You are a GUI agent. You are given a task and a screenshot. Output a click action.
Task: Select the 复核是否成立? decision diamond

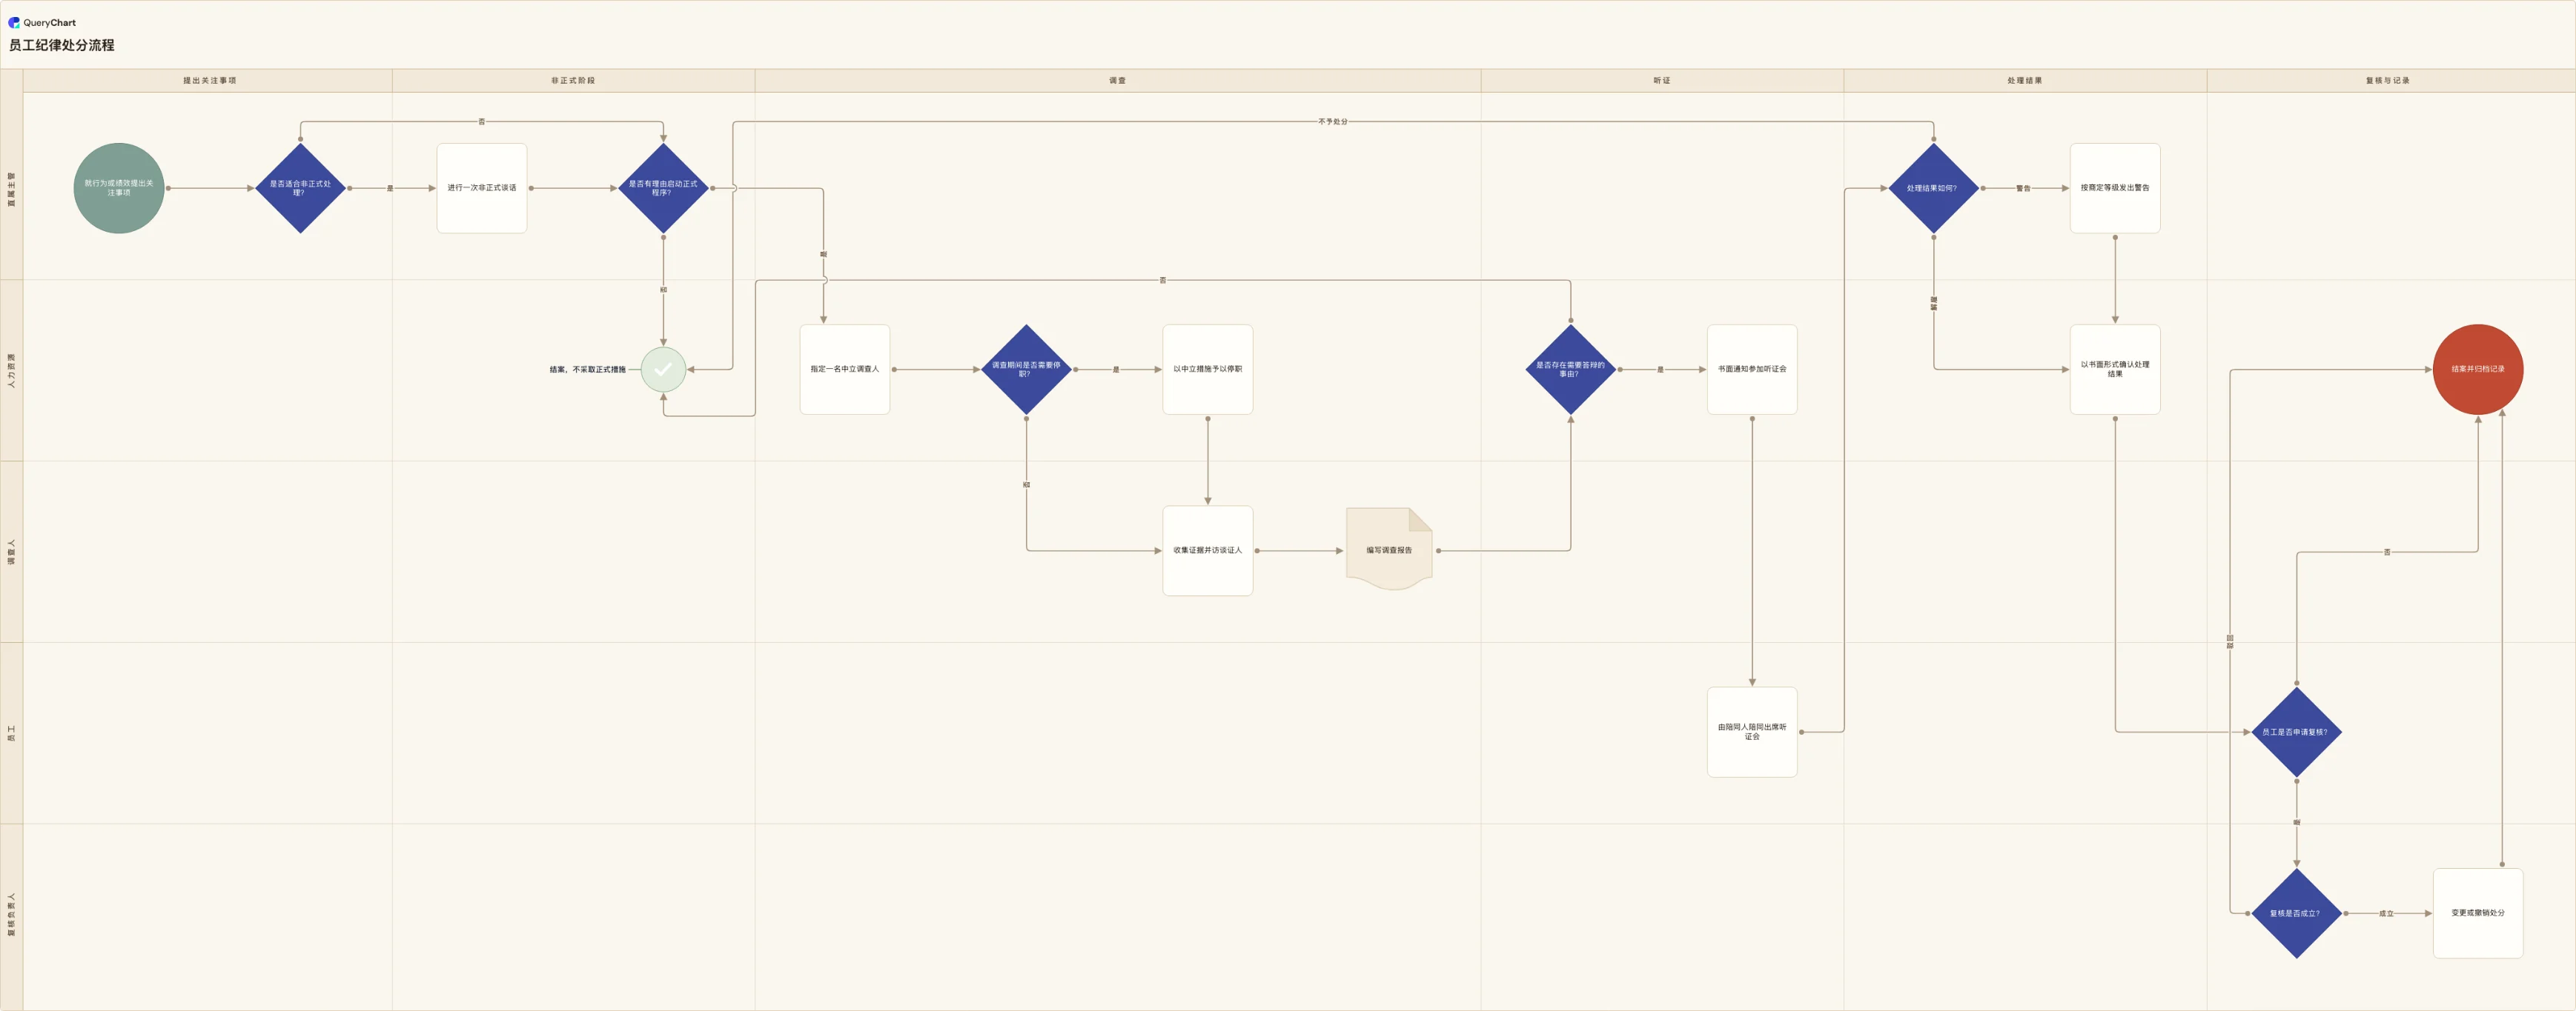coord(2296,913)
